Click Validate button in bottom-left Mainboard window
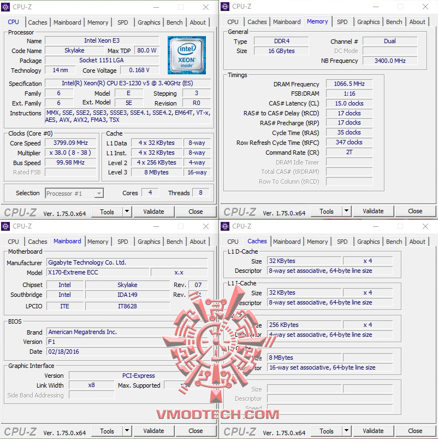438x439 pixels. [x=154, y=431]
